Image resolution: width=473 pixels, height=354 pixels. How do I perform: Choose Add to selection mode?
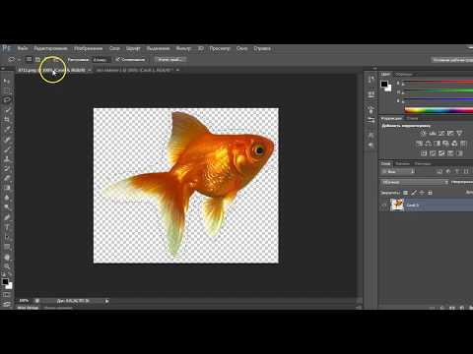[37, 59]
